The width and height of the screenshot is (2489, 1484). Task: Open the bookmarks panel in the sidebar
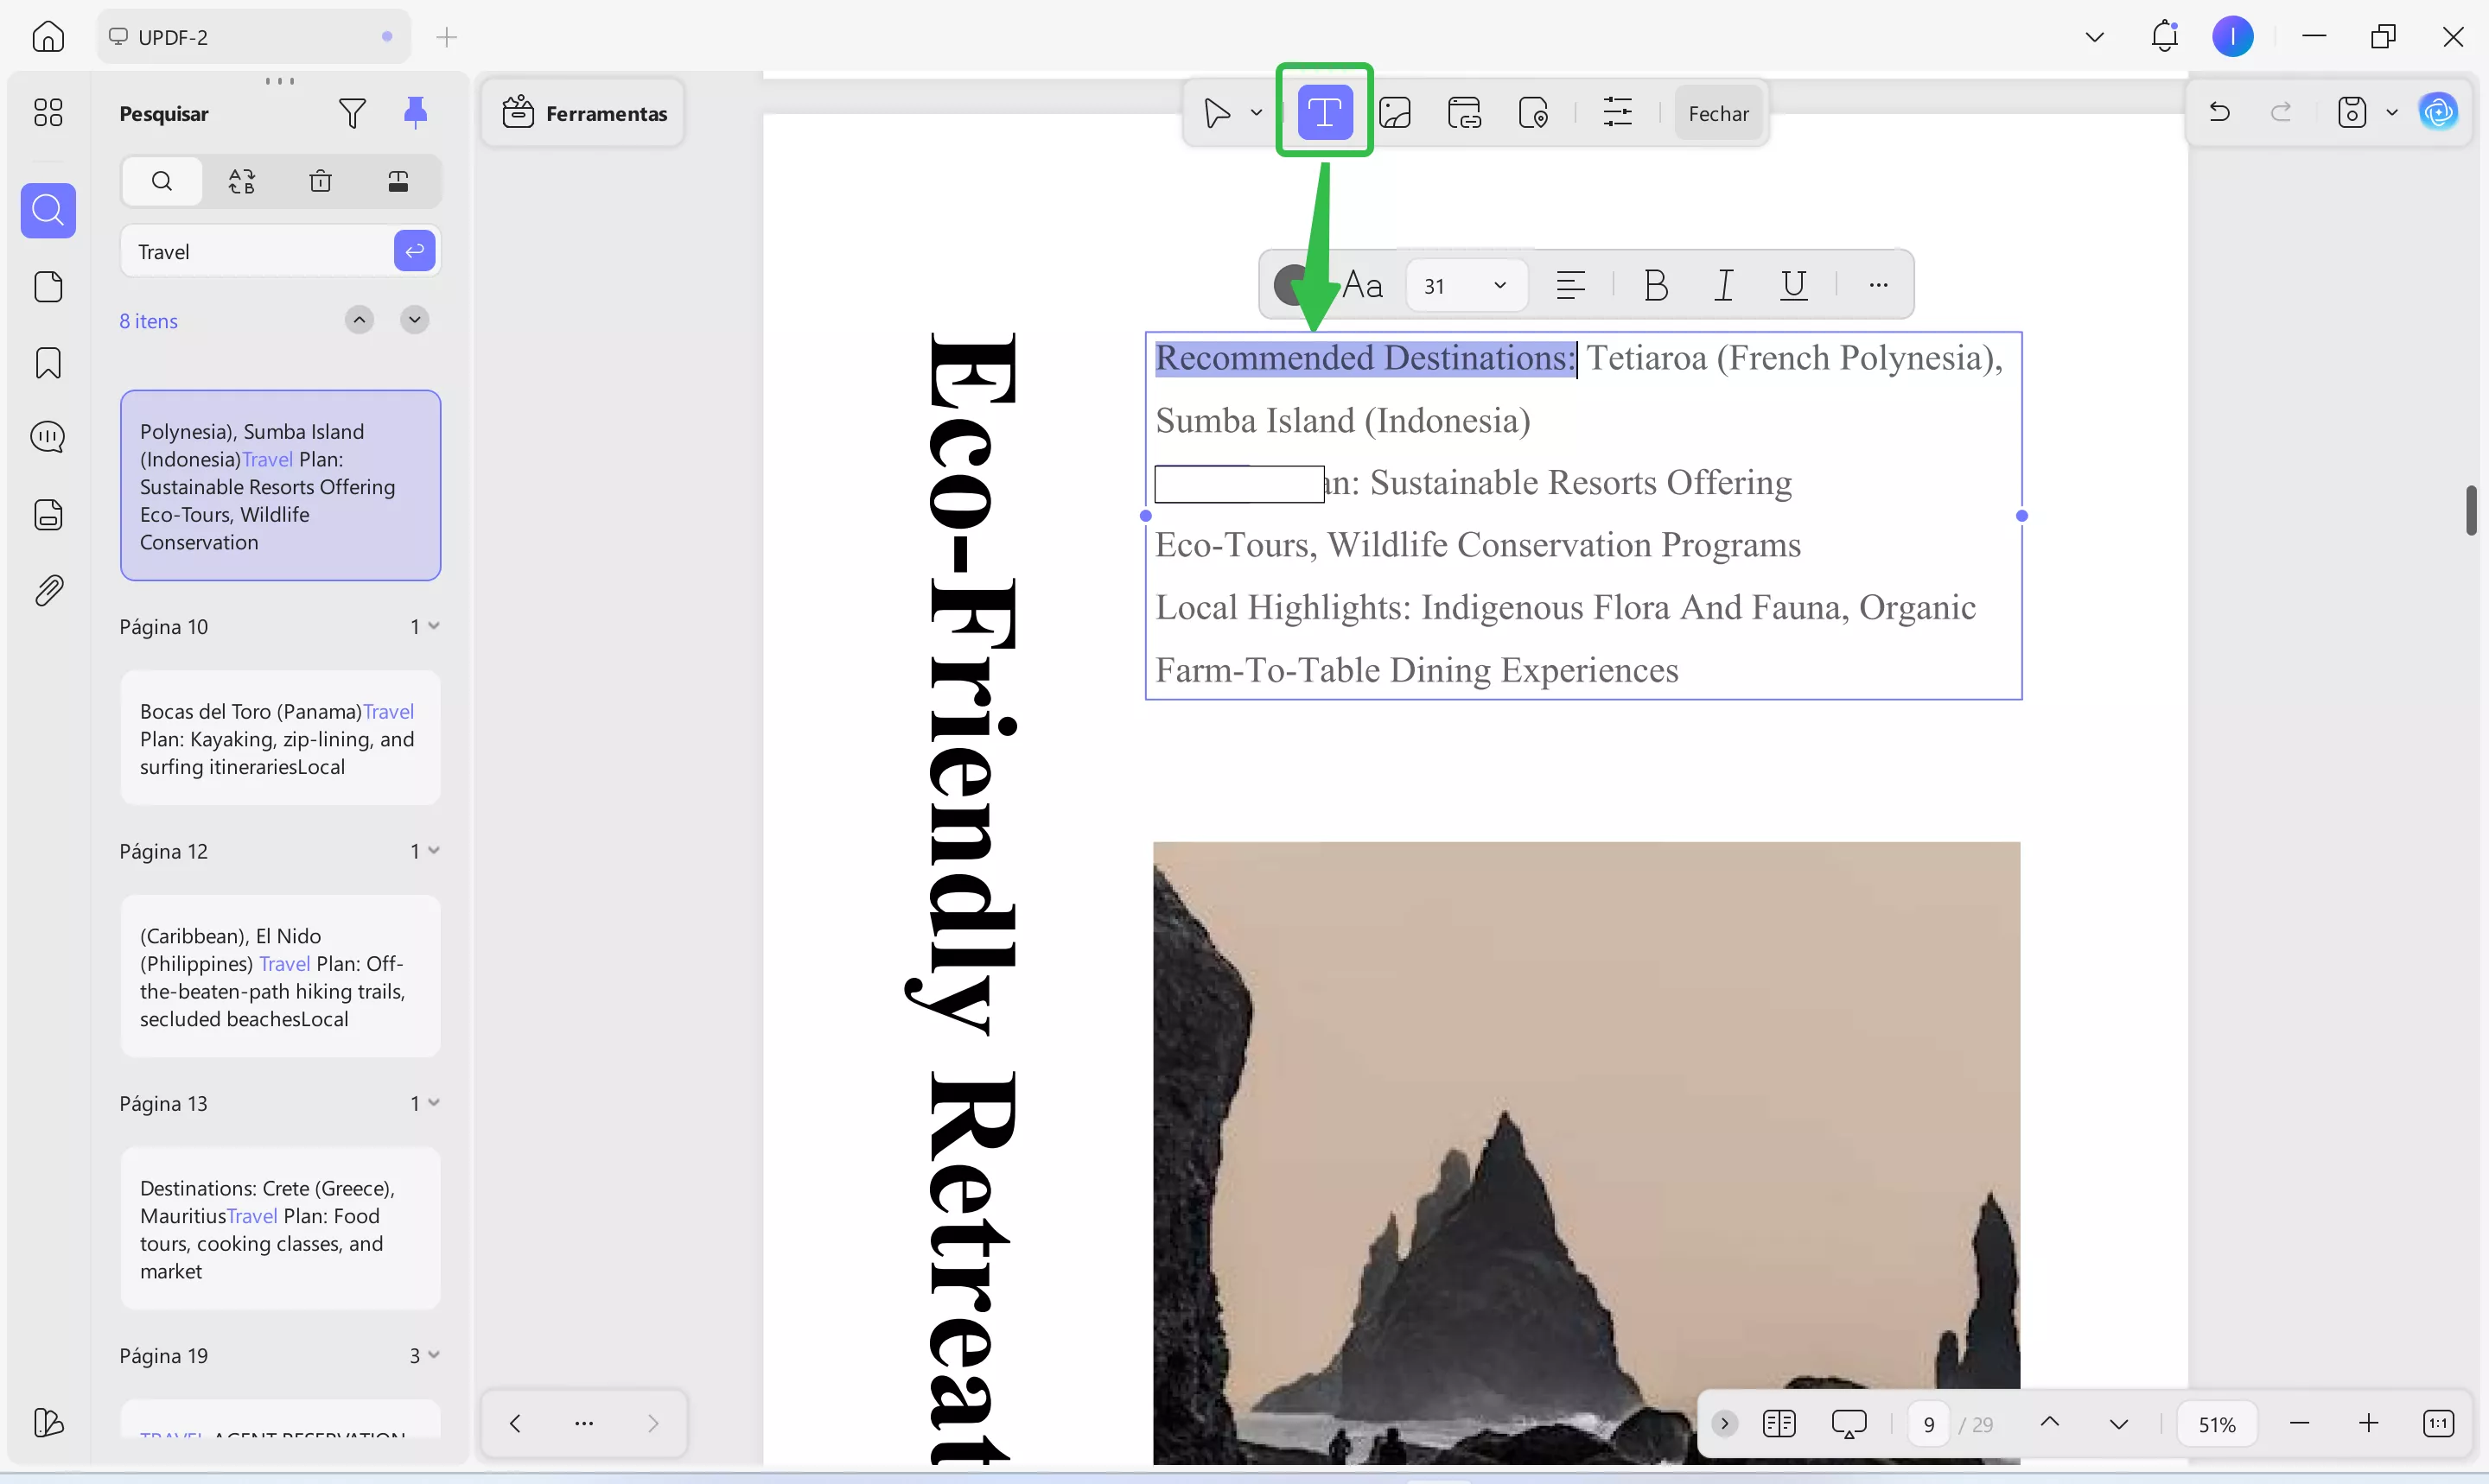(47, 363)
